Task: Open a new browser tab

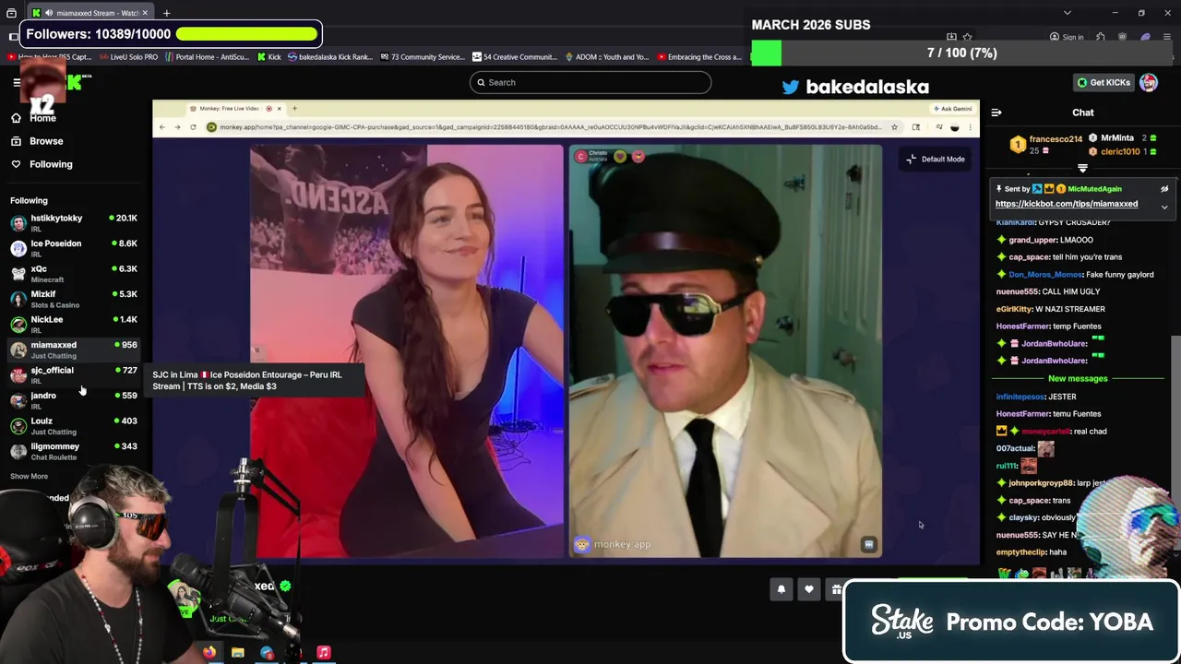Action: 167,13
